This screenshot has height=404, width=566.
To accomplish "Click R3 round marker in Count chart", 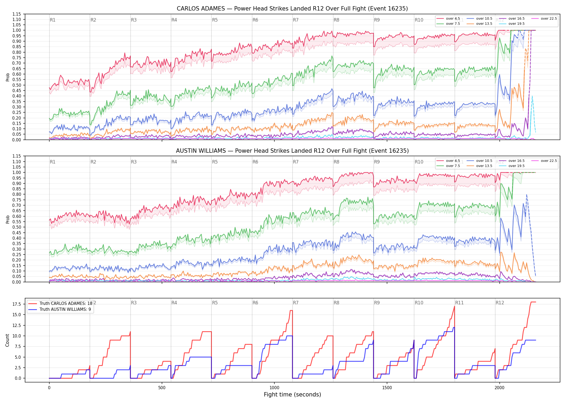I will click(x=134, y=303).
